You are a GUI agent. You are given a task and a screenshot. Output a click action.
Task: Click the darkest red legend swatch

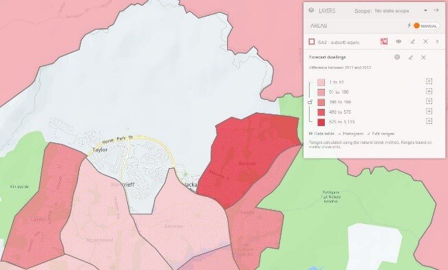click(x=321, y=122)
